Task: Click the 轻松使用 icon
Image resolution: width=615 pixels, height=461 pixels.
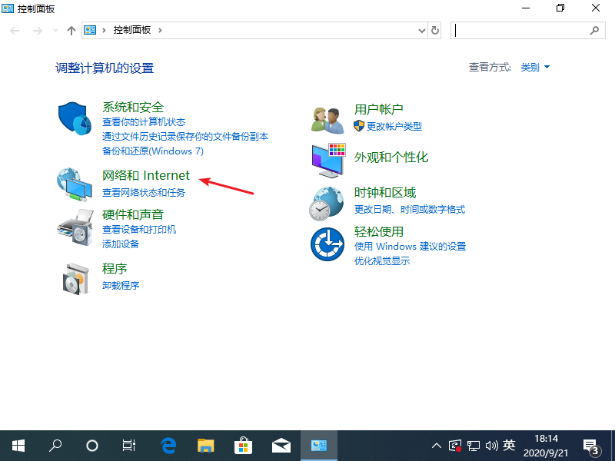Action: [x=327, y=244]
